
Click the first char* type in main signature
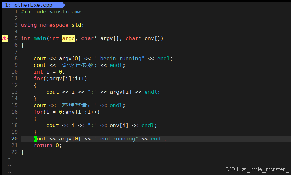(89, 38)
